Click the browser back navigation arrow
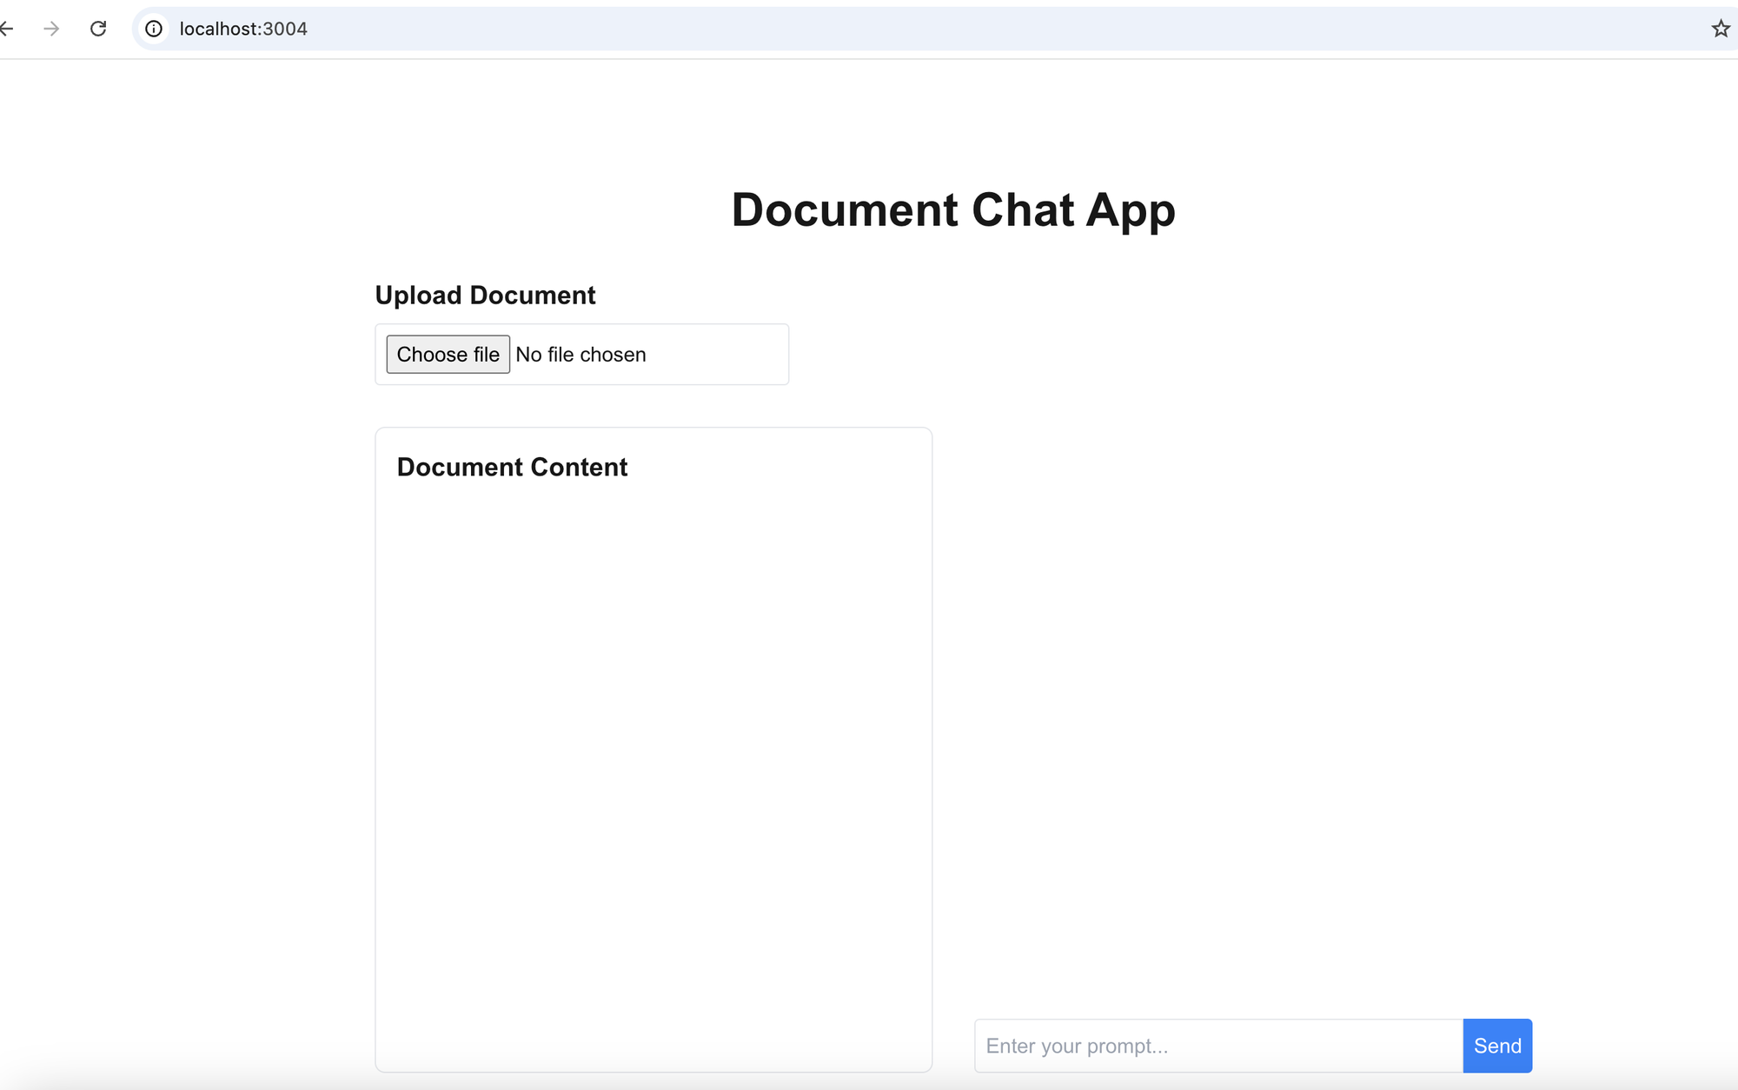This screenshot has height=1090, width=1738. (x=8, y=29)
